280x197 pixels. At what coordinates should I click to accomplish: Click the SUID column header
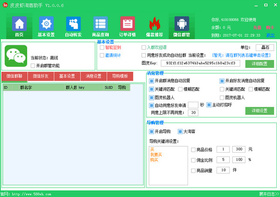click(110, 87)
